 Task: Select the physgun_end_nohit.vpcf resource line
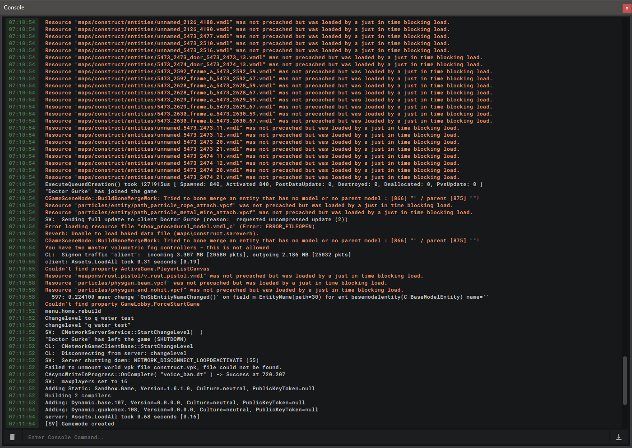[x=224, y=290]
